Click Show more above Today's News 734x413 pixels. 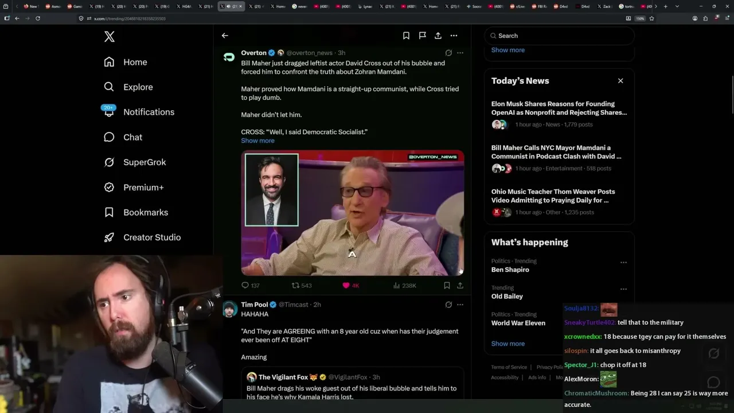[x=507, y=50]
